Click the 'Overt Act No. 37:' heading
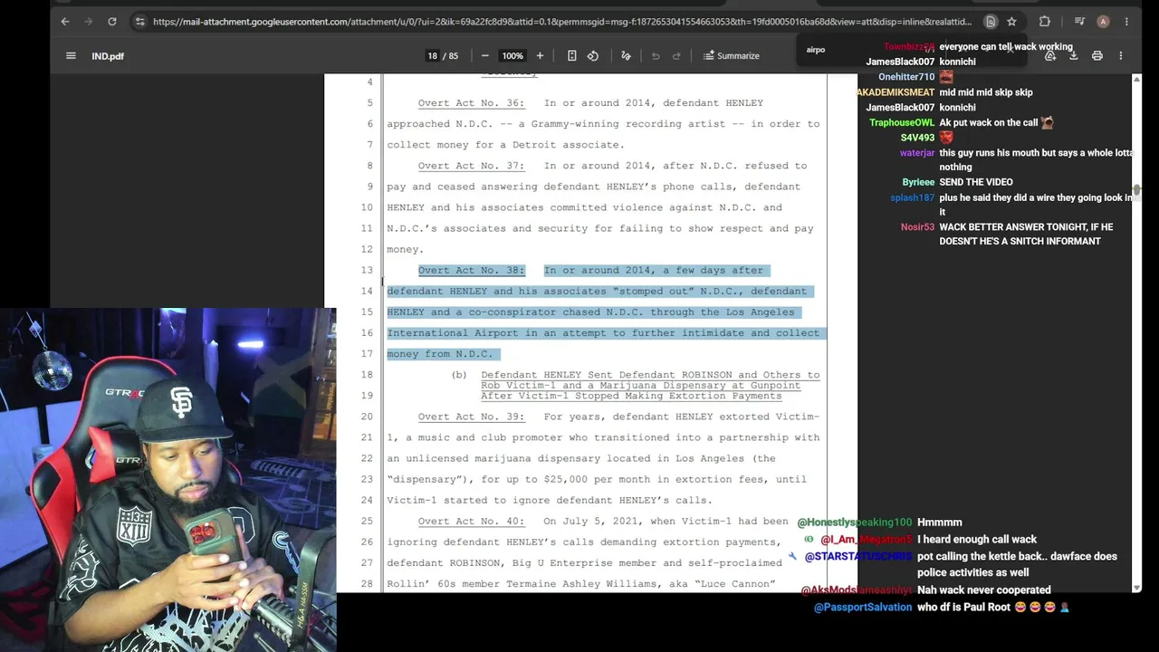The height and width of the screenshot is (652, 1159). pyautogui.click(x=471, y=166)
